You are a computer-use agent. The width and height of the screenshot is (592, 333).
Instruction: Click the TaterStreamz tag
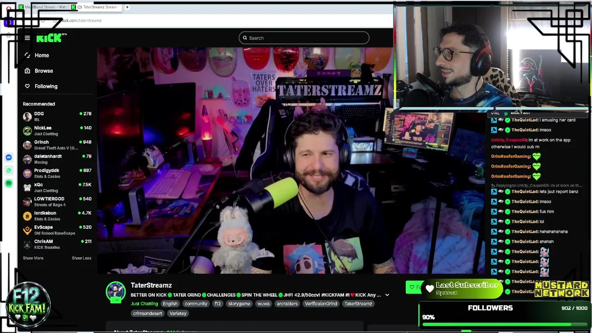(358, 304)
